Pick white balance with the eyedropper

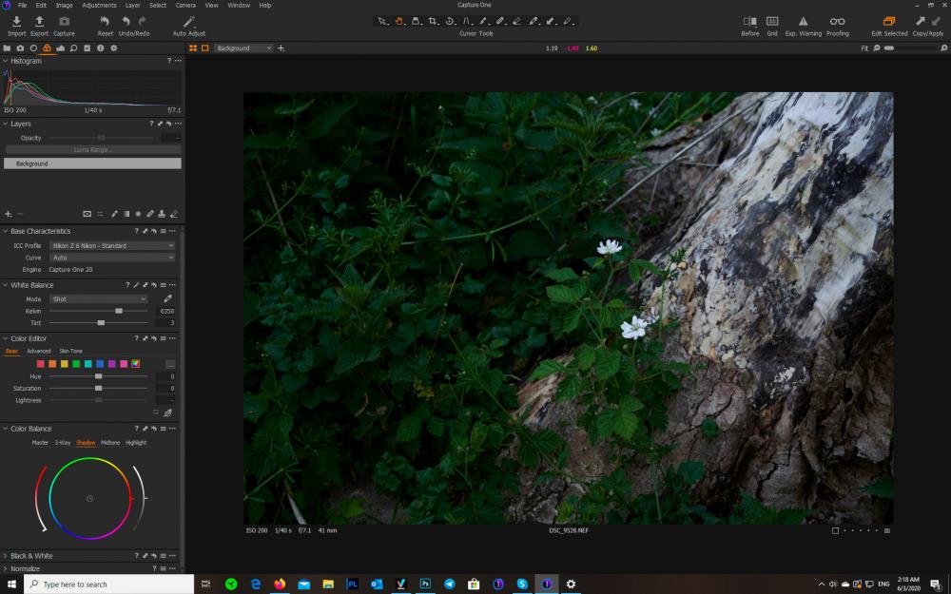coord(167,298)
